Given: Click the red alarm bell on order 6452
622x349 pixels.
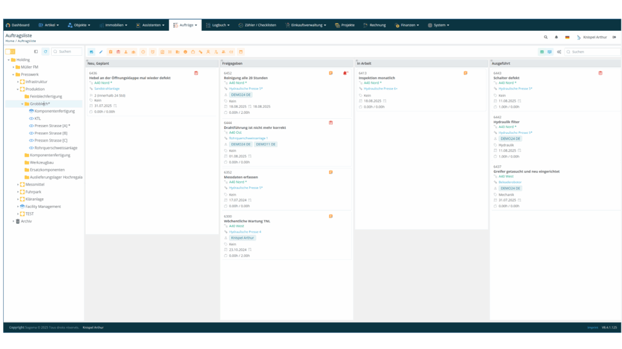Looking at the screenshot, I should tap(345, 73).
